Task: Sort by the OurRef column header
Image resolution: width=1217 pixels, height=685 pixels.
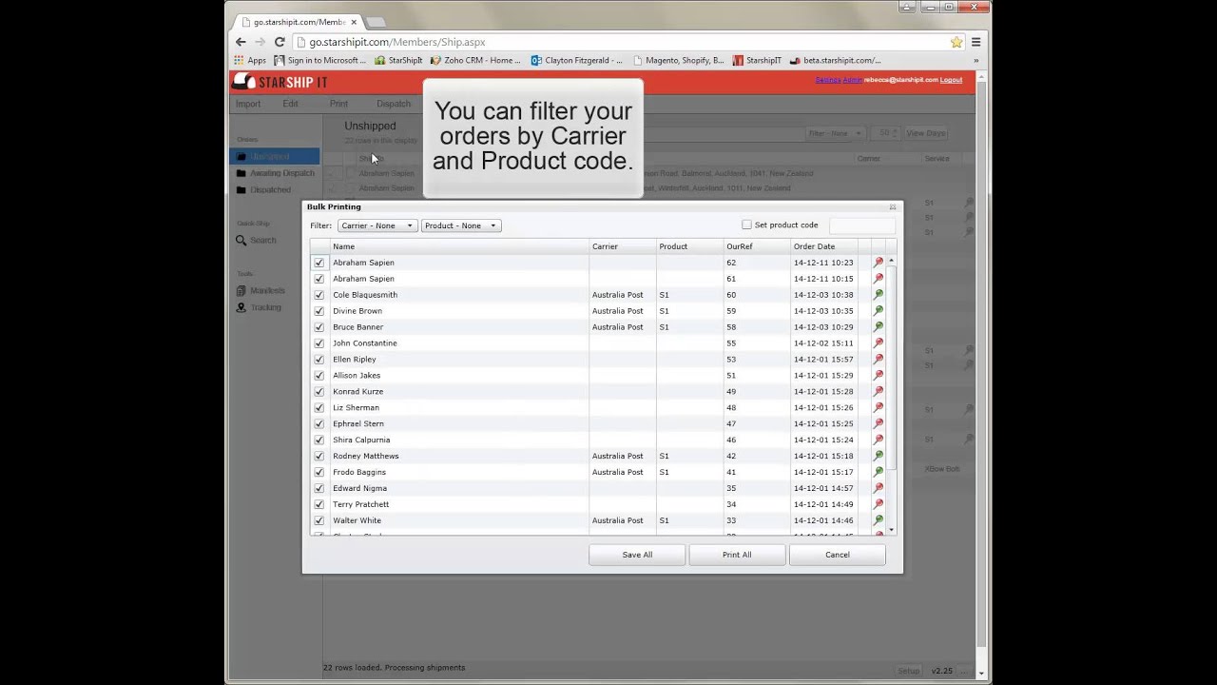Action: click(757, 246)
